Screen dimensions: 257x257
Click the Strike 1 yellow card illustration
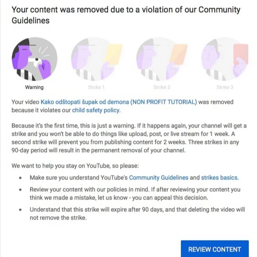point(97,59)
